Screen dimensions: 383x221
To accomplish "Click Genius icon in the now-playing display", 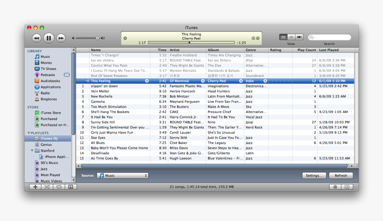I will pos(253,38).
